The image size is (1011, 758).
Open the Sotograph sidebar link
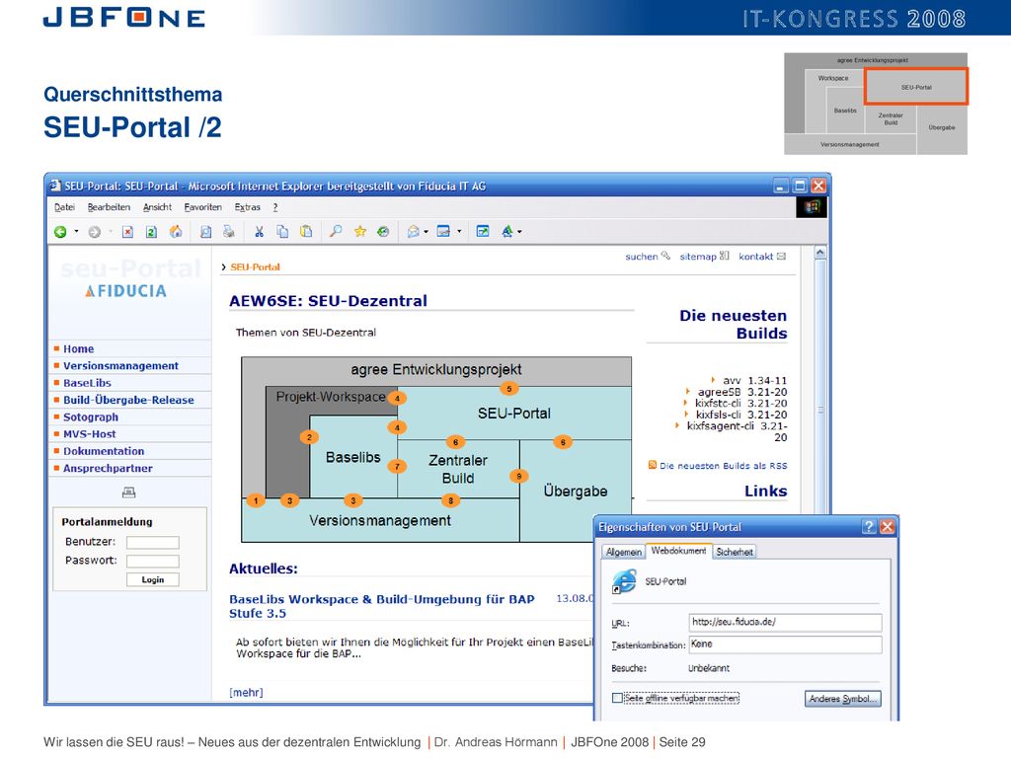point(91,417)
